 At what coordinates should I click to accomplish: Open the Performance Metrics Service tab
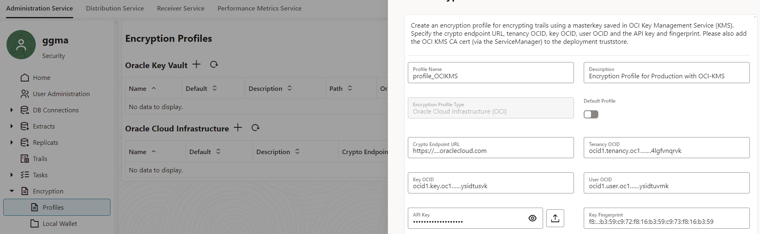pyautogui.click(x=260, y=8)
